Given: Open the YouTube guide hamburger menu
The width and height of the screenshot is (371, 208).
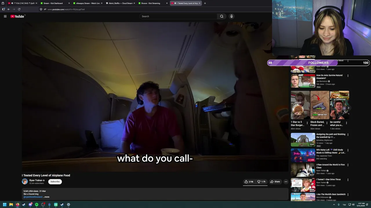Looking at the screenshot, I should [x=5, y=16].
